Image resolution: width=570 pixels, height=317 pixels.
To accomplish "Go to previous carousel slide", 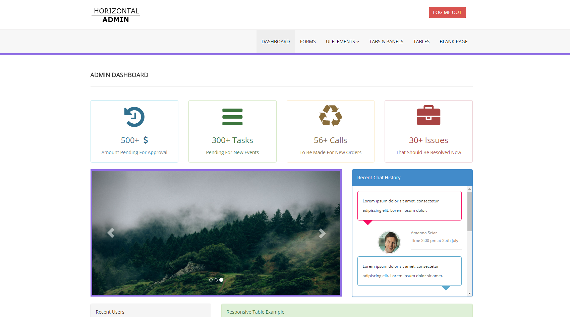I will pos(111,233).
